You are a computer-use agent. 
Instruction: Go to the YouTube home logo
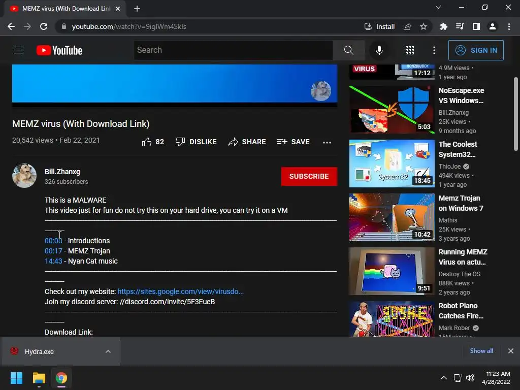click(x=59, y=50)
